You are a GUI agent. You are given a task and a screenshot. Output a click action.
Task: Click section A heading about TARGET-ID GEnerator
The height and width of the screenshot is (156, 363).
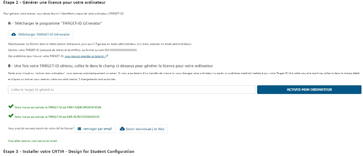coord(56,23)
